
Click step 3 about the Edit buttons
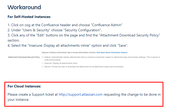(84, 38)
